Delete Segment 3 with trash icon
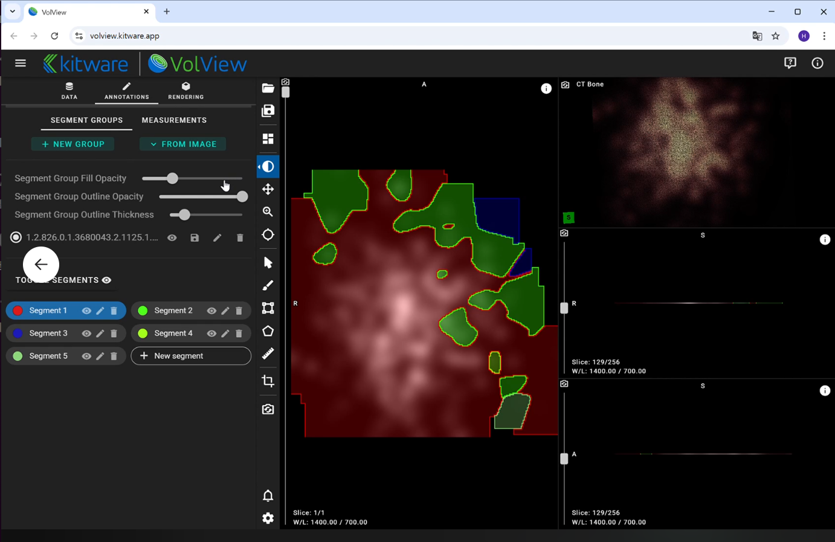 pyautogui.click(x=114, y=334)
